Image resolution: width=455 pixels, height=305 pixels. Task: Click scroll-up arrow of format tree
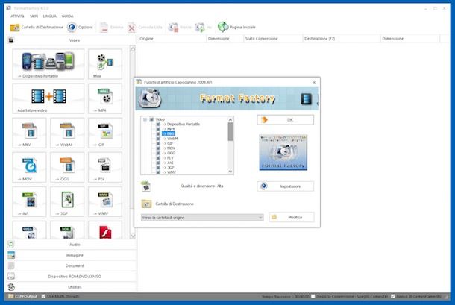pyautogui.click(x=230, y=119)
